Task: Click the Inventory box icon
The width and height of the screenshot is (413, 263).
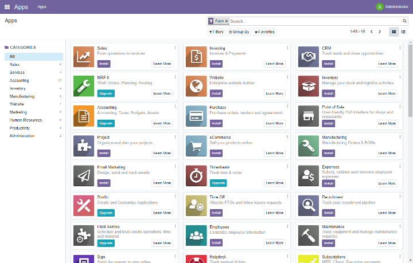Action: (x=309, y=86)
